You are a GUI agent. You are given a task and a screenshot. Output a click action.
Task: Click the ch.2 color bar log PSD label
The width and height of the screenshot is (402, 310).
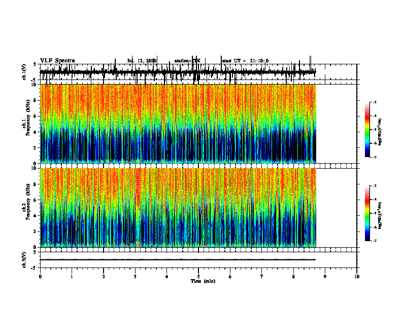coord(380,215)
